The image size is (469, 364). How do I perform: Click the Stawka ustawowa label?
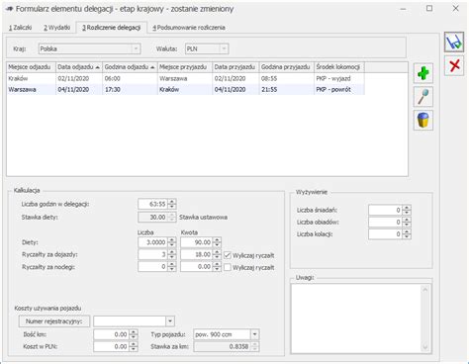pos(203,218)
